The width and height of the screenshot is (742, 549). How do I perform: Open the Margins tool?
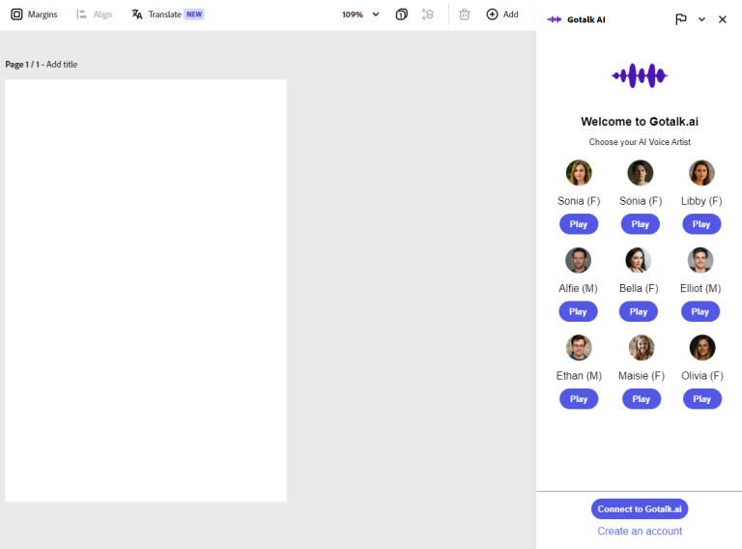(x=34, y=14)
